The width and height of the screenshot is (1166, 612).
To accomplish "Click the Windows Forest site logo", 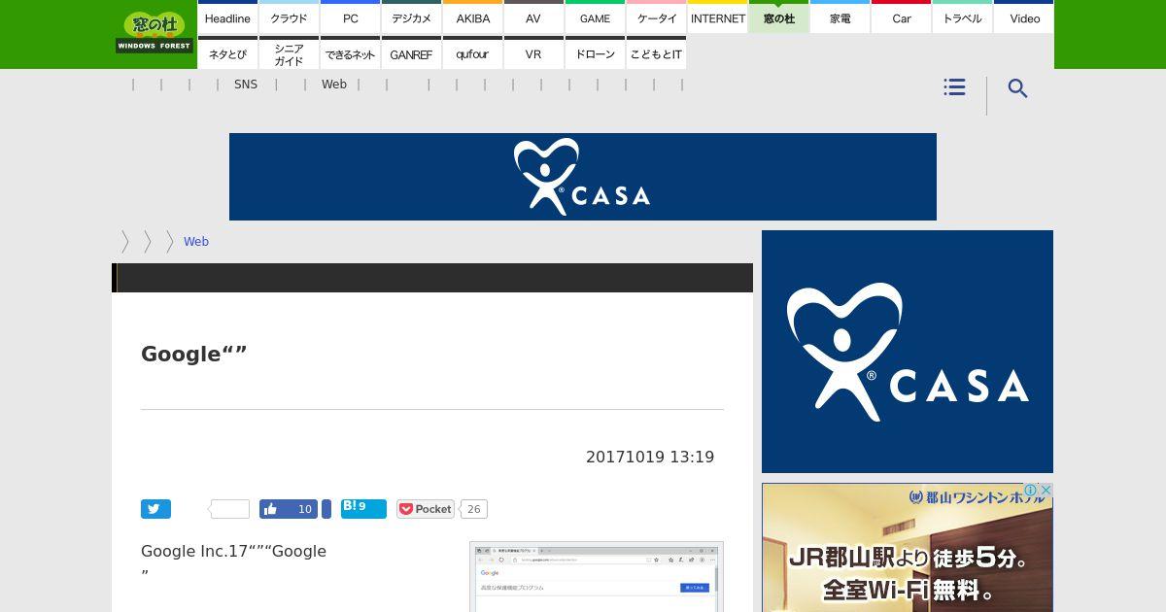I will click(154, 33).
